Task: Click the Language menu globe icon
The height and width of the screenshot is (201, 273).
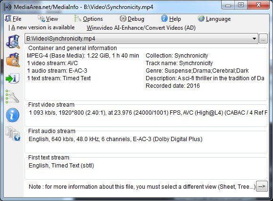Action: pyautogui.click(x=201, y=18)
